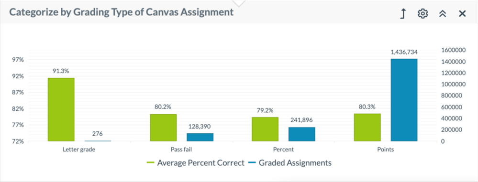Click the blue legend color swatch
The height and width of the screenshot is (182, 478).
(x=252, y=163)
